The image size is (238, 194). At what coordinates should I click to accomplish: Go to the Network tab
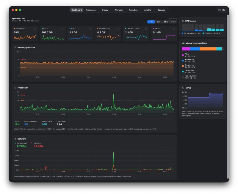119,10
